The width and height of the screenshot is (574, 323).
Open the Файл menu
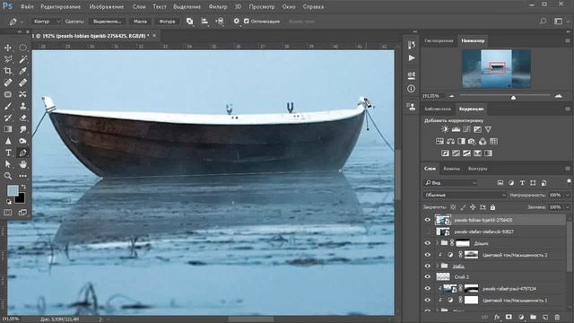(27, 6)
